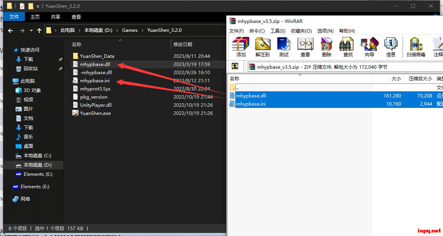This screenshot has width=443, height=236.
Task: Click the pin icon next to 下载 in sidebar
Action: pos(60,59)
